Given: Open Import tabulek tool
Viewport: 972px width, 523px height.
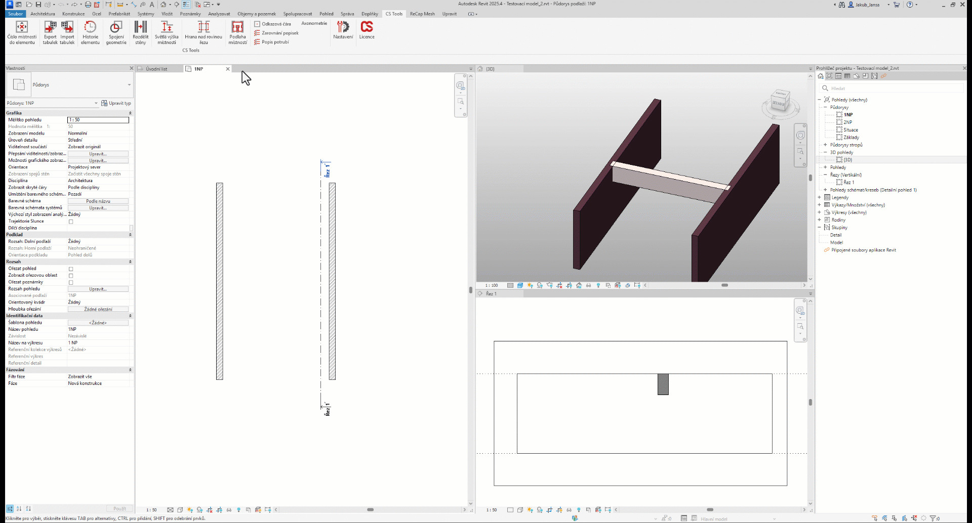Looking at the screenshot, I should tap(67, 33).
